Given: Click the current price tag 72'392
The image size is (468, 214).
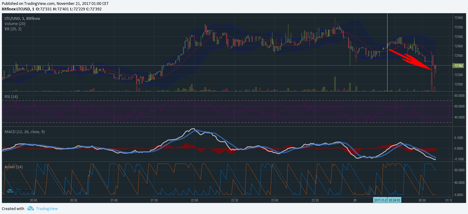Looking at the screenshot, I should [459, 66].
